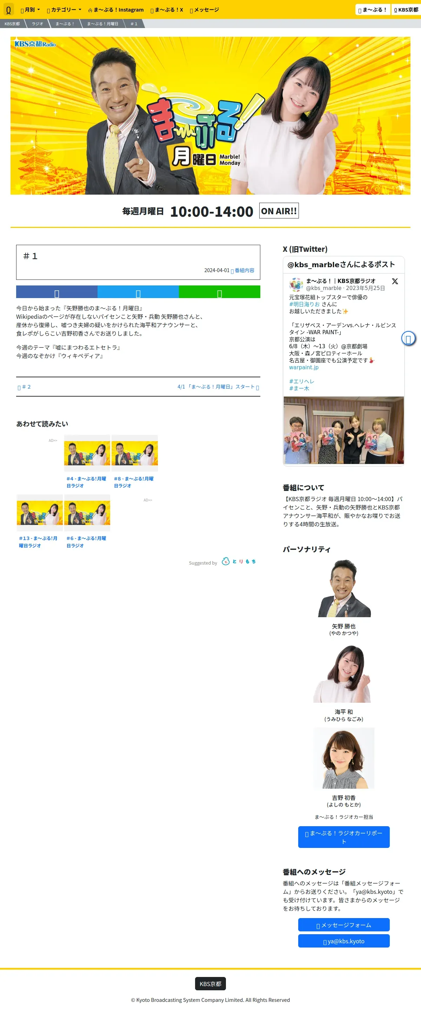View the tweet's group photo
Screen dimensions: 421x1018
[x=343, y=430]
